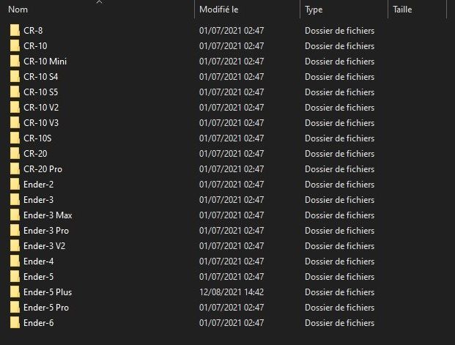Select the CR-8 folder icon
455x345 pixels.
click(15, 31)
